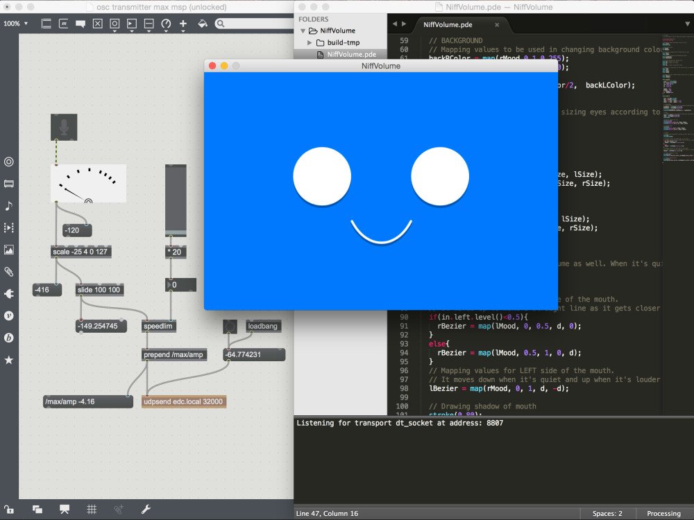Image resolution: width=694 pixels, height=520 pixels.
Task: Open the star Collections icon in sidebar
Action: pyautogui.click(x=9, y=360)
